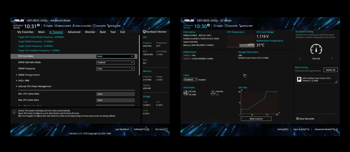Click the Min. CPU Cache Ratio field

pyautogui.click(x=115, y=94)
